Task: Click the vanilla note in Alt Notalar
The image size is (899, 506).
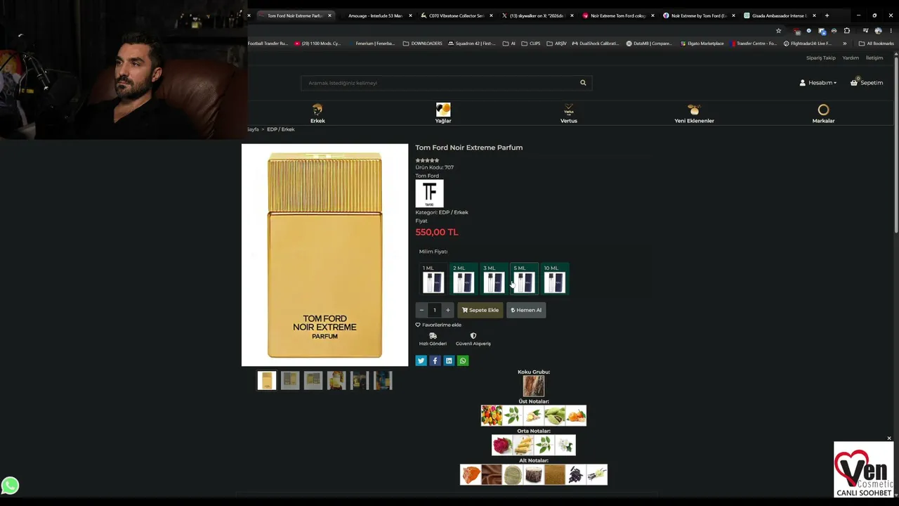Action: click(597, 474)
